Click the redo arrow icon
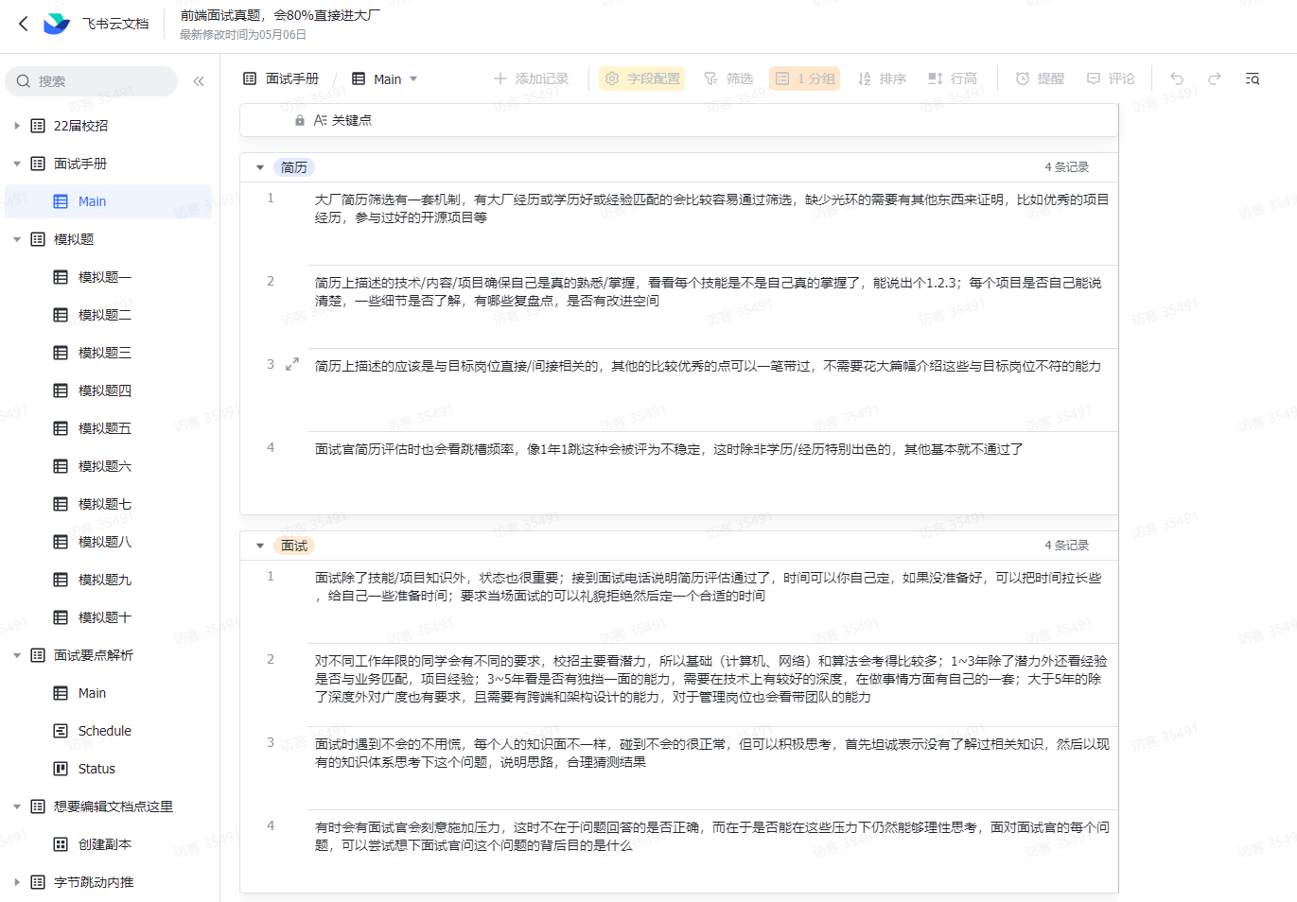This screenshot has height=902, width=1297. (x=1215, y=78)
